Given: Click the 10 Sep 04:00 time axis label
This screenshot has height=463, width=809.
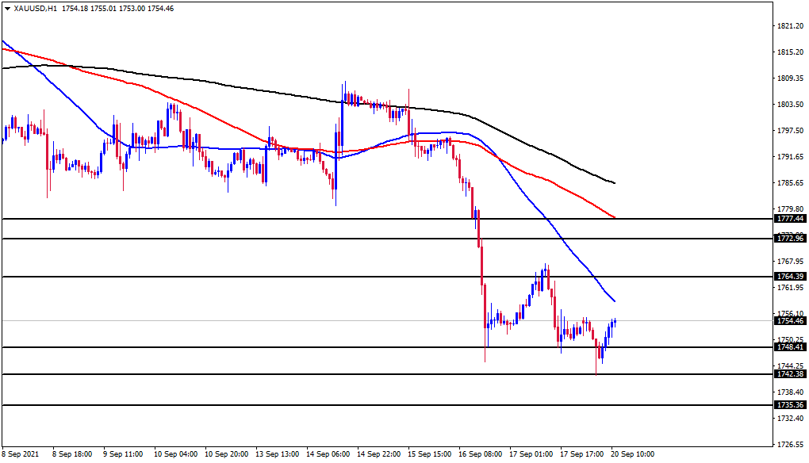Looking at the screenshot, I should [175, 454].
